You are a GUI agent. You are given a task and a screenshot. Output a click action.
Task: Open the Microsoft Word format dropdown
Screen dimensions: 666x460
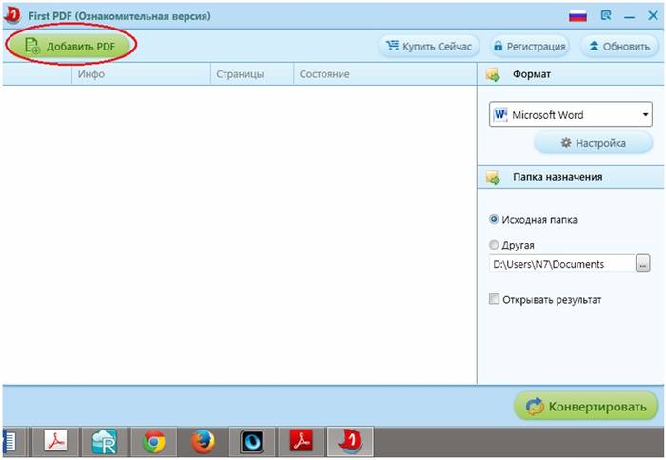[571, 115]
